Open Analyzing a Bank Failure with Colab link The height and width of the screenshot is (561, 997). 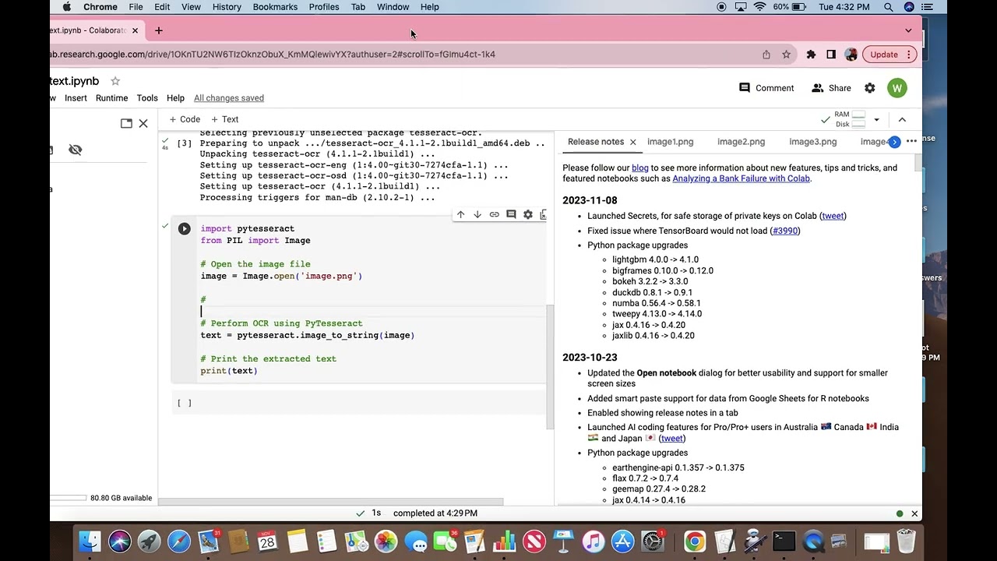tap(742, 178)
